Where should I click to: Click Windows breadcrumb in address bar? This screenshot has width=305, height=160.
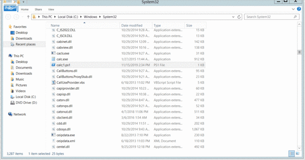click(x=91, y=17)
